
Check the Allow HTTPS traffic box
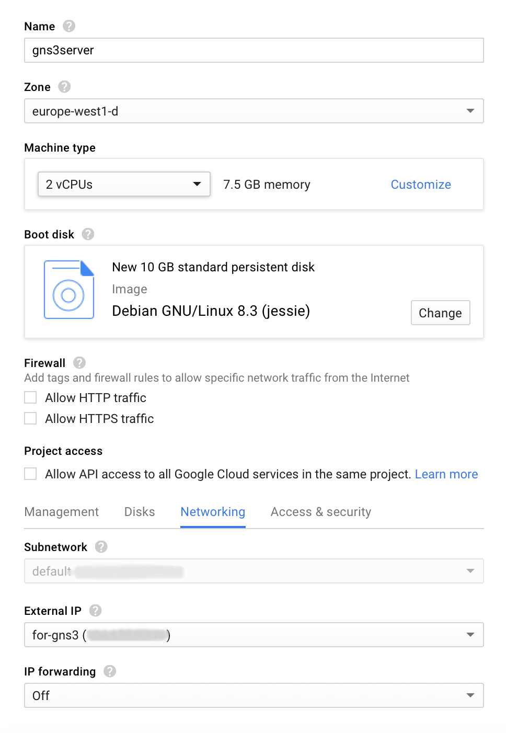pyautogui.click(x=31, y=419)
